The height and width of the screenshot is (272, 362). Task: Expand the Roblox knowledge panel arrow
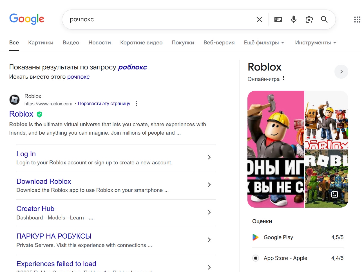[x=341, y=72]
